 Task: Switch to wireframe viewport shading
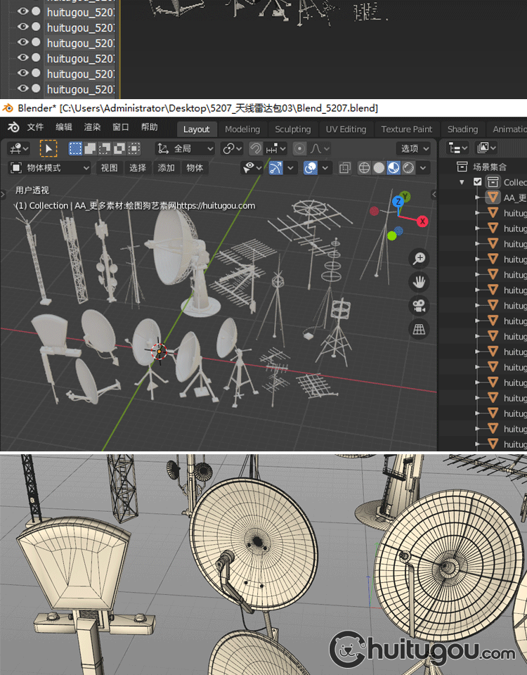pyautogui.click(x=364, y=168)
